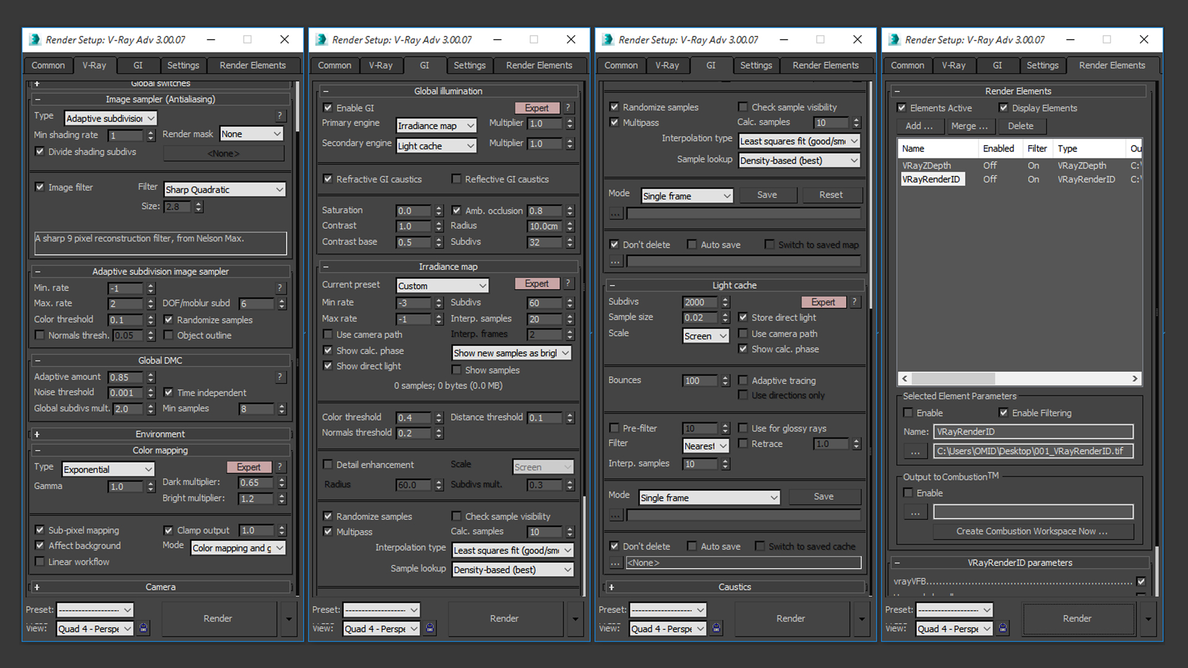Open Render button arrow in Light cache window
Screen dimensions: 1188x668
pos(862,619)
